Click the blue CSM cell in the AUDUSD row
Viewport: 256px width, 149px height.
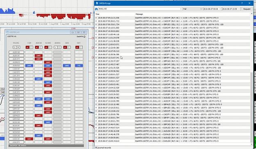[29, 66]
